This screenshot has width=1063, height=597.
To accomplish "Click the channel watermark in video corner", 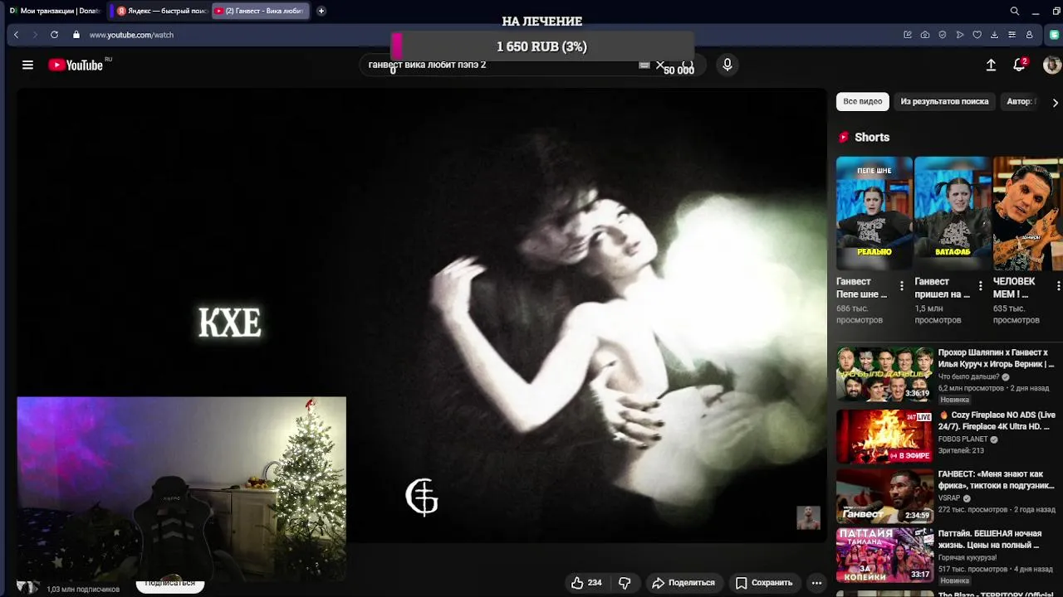I will (808, 517).
